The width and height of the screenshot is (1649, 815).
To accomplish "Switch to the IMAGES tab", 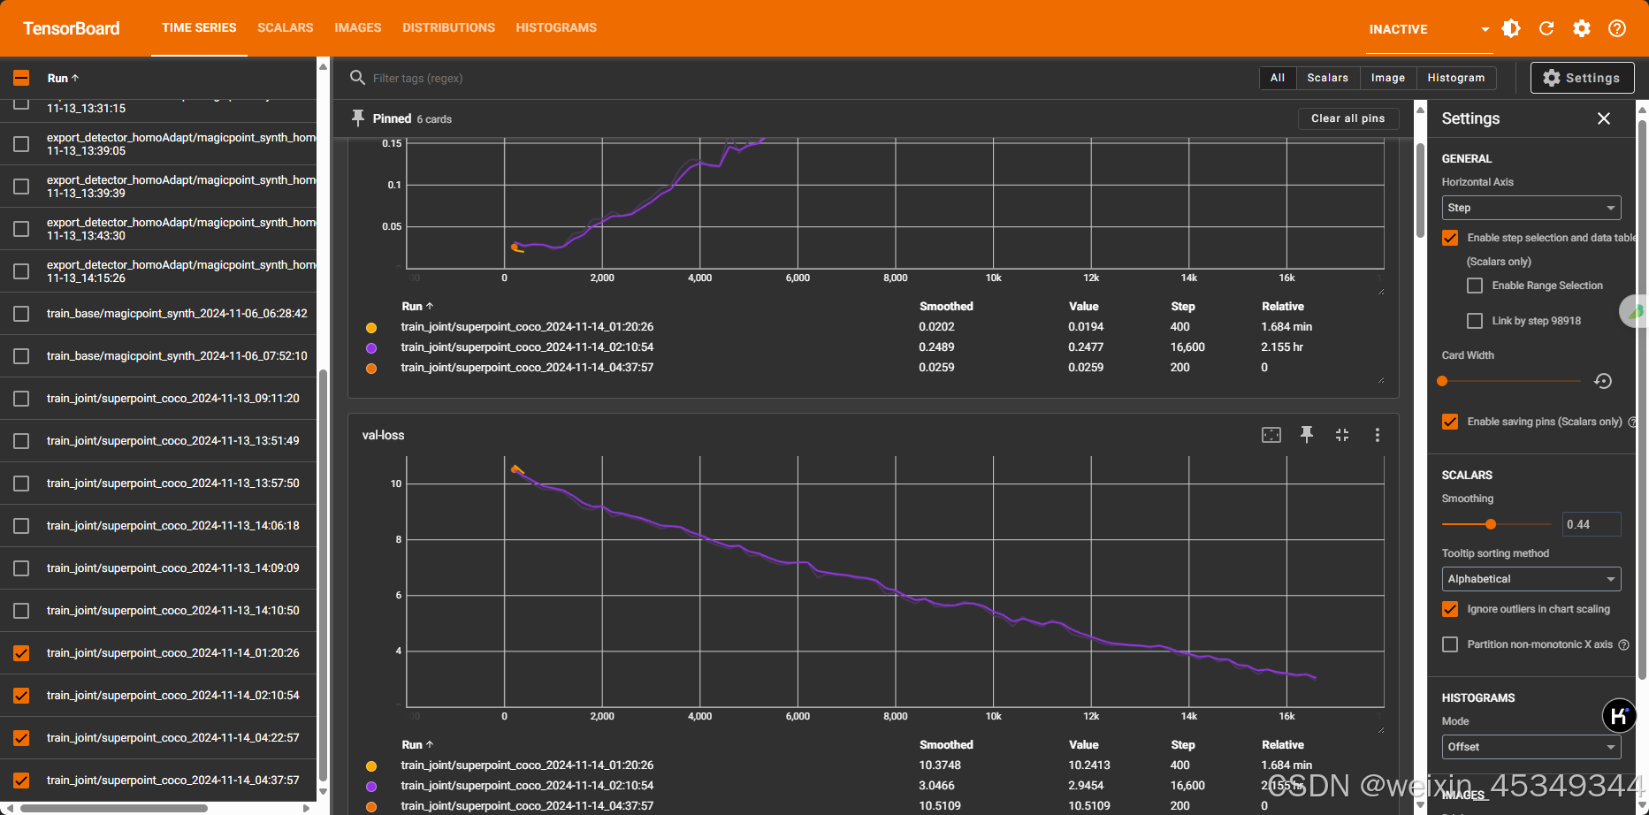I will pyautogui.click(x=357, y=27).
